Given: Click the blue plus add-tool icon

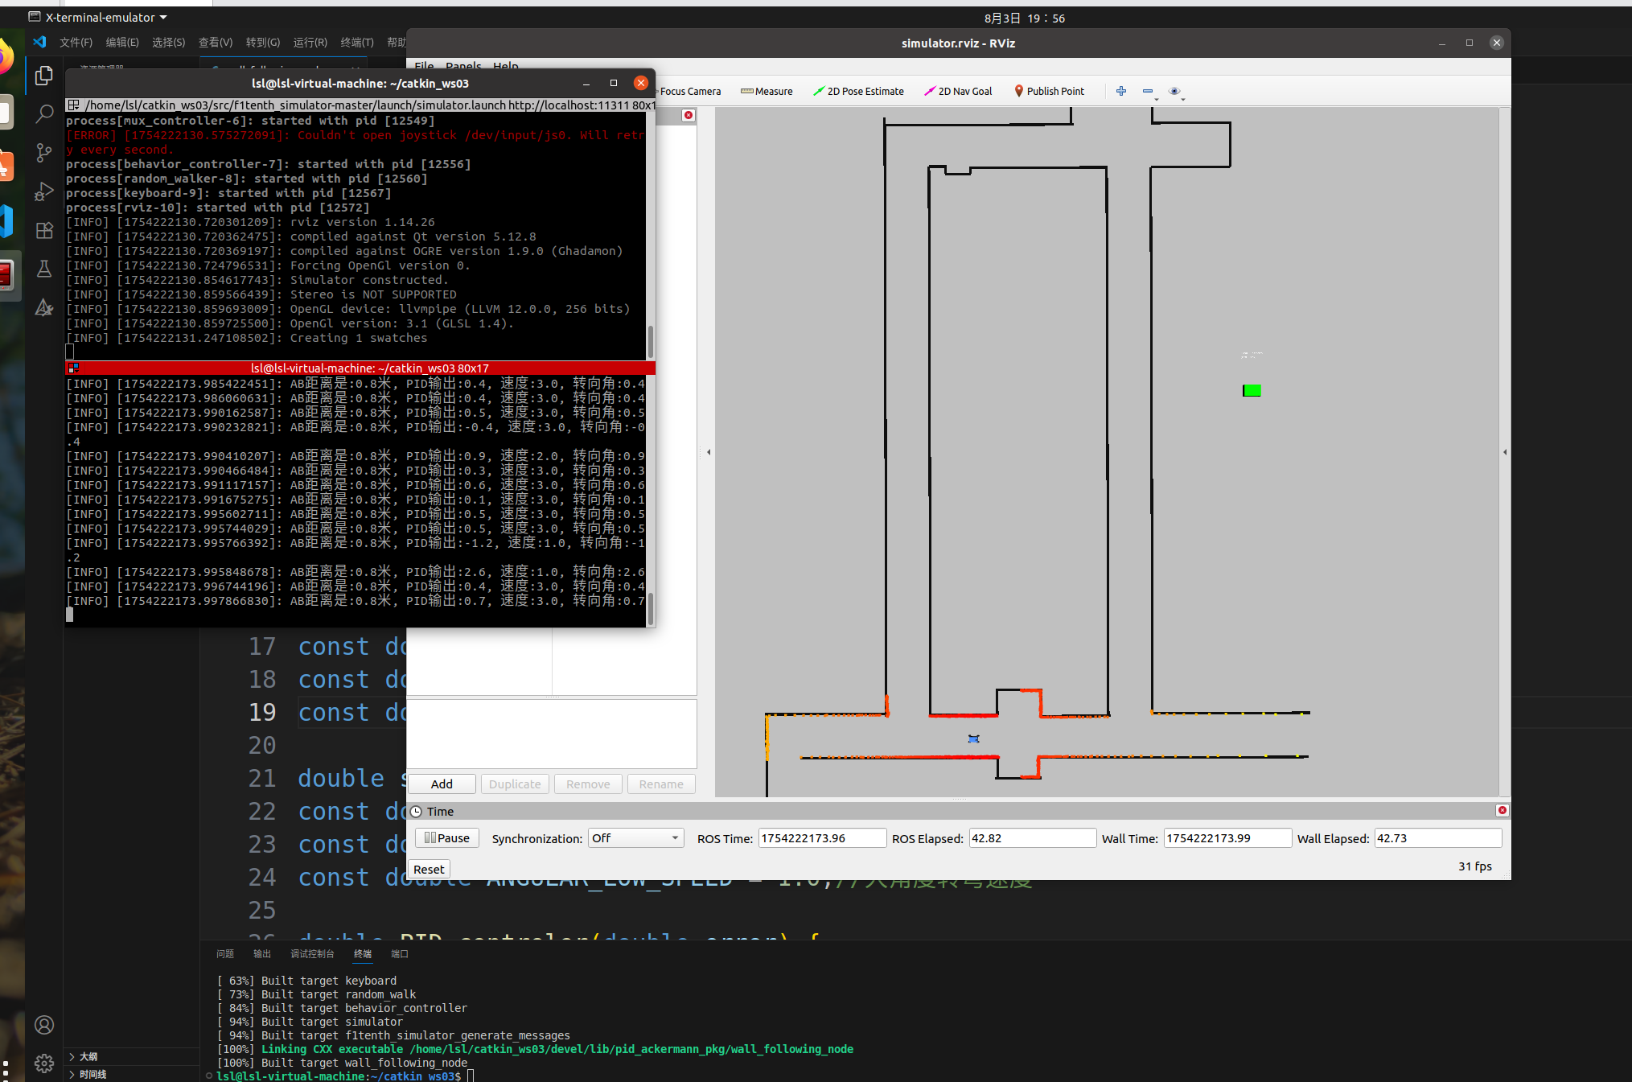Looking at the screenshot, I should point(1120,91).
